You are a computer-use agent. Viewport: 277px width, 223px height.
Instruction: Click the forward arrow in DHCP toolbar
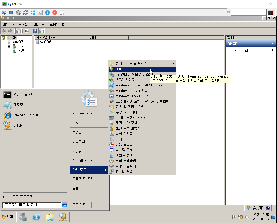tap(10, 31)
